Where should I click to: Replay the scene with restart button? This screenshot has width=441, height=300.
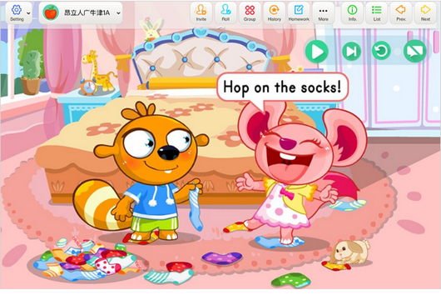click(x=381, y=52)
